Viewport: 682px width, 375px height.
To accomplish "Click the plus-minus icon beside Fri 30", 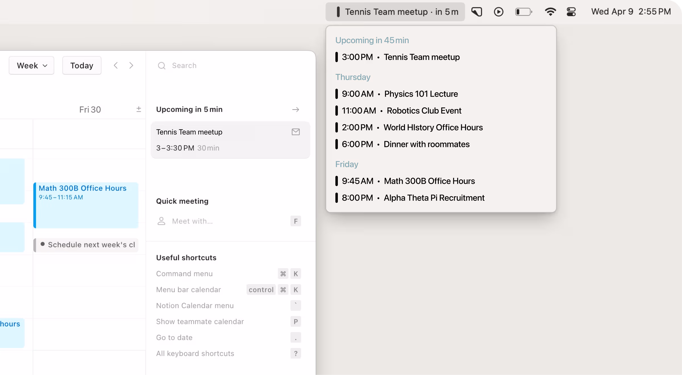I will coord(139,109).
